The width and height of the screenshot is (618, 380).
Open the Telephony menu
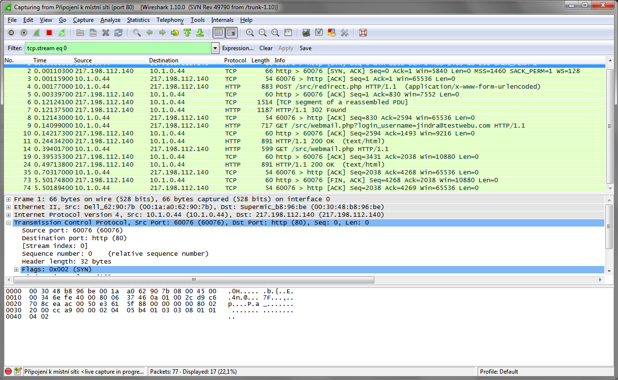pyautogui.click(x=170, y=20)
